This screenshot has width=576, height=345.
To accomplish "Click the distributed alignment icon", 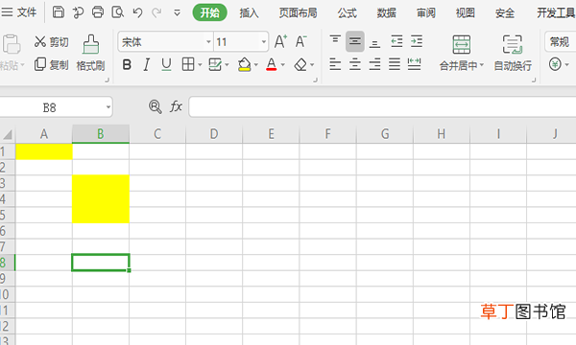I will [x=414, y=64].
